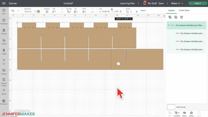Open My Stuff
The image size is (208, 117).
pos(152,3)
